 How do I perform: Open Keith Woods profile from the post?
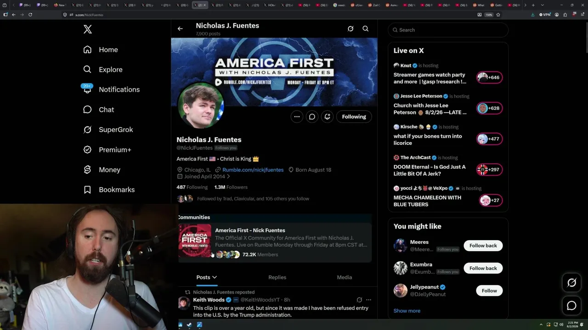click(x=209, y=300)
